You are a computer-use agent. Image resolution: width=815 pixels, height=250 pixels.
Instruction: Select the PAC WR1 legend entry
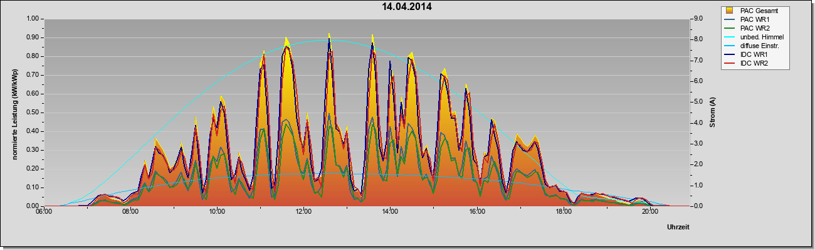(x=754, y=19)
